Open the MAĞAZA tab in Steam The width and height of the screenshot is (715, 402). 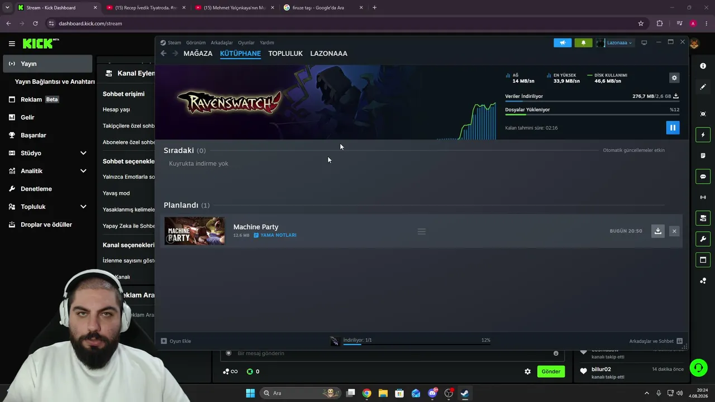198,54
